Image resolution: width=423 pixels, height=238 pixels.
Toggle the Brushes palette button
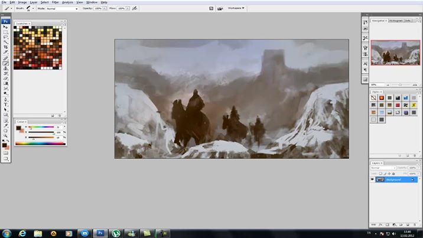[211, 8]
